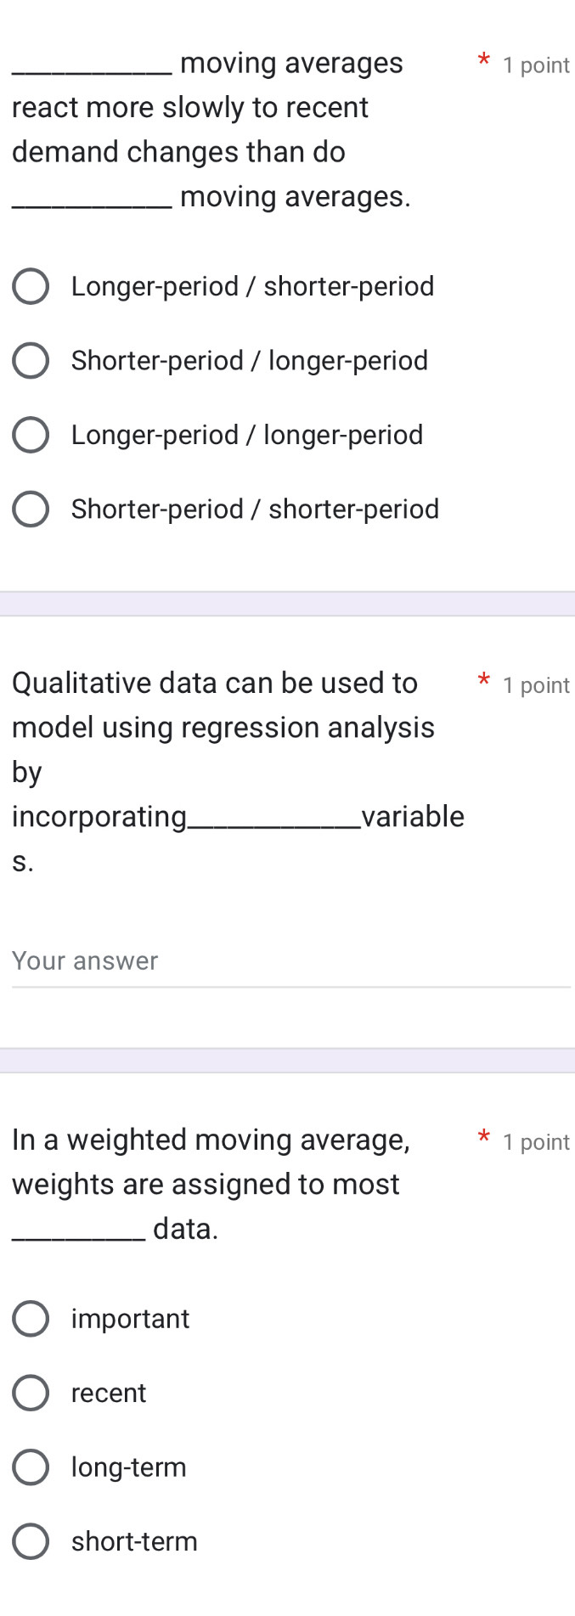
Task: Click "1 point" on the moving averages question
Action: (536, 65)
